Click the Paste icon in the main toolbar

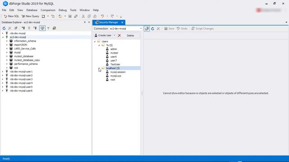tap(95, 16)
